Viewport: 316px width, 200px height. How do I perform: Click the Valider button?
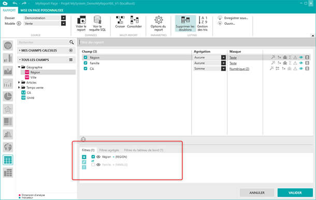pos(295,193)
